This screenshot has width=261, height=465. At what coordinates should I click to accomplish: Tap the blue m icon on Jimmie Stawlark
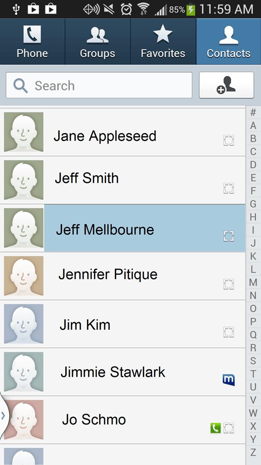[x=229, y=380]
